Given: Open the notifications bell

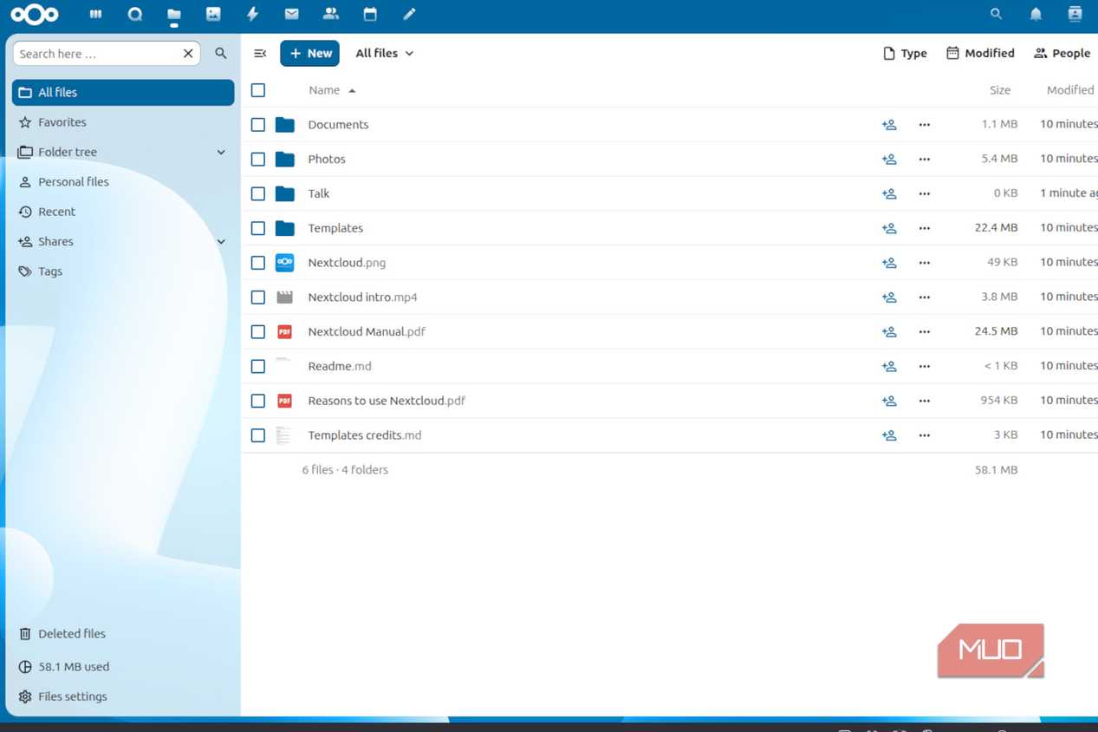Looking at the screenshot, I should (1036, 14).
